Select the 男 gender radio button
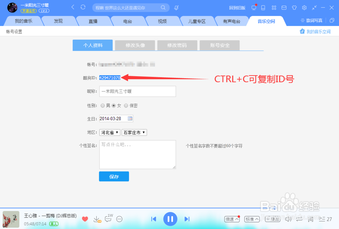 [103, 105]
